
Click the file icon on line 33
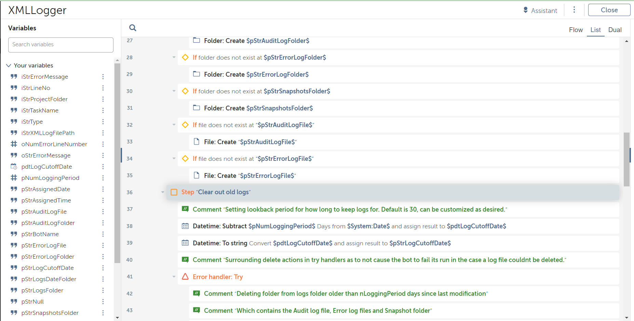[x=197, y=142]
